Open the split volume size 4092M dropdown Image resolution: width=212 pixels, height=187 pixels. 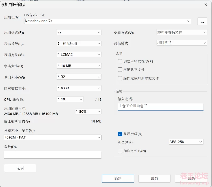click(53, 138)
